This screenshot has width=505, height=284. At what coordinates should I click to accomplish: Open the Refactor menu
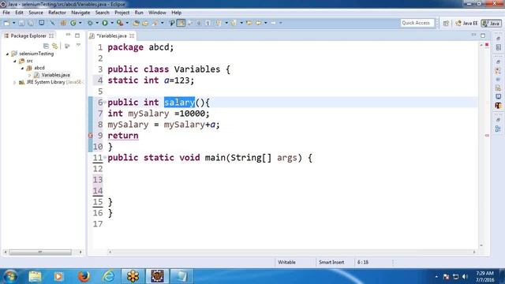point(57,13)
